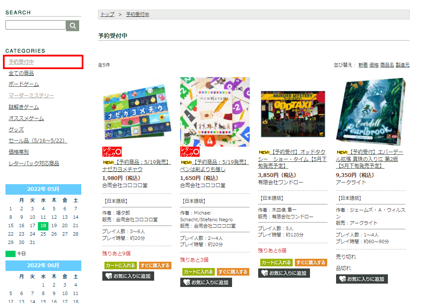422x303 pixels.
Task: Click レターパック badge on ナゼカヨメチャウ
Action: (112, 152)
